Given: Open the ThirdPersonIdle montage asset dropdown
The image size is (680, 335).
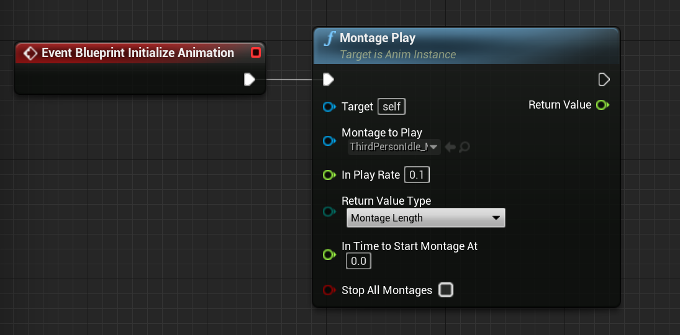Looking at the screenshot, I should pyautogui.click(x=394, y=147).
